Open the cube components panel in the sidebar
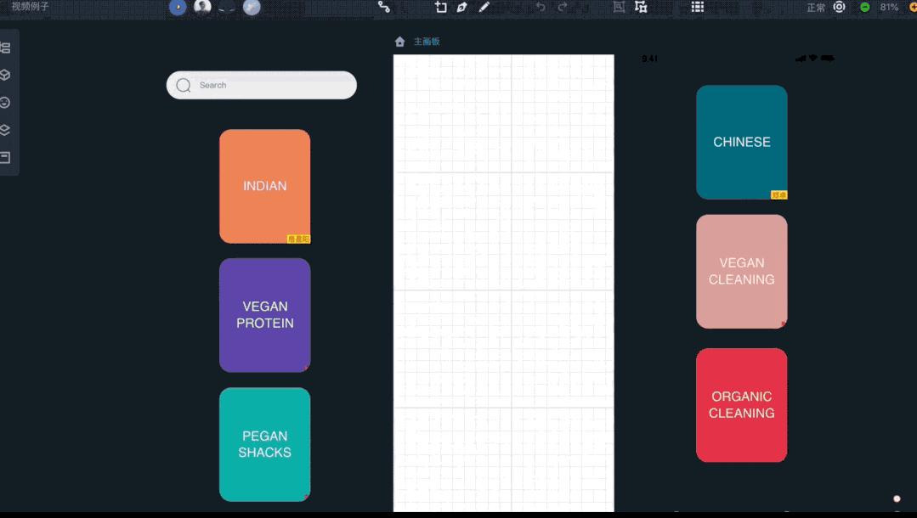The width and height of the screenshot is (917, 518). pos(5,75)
